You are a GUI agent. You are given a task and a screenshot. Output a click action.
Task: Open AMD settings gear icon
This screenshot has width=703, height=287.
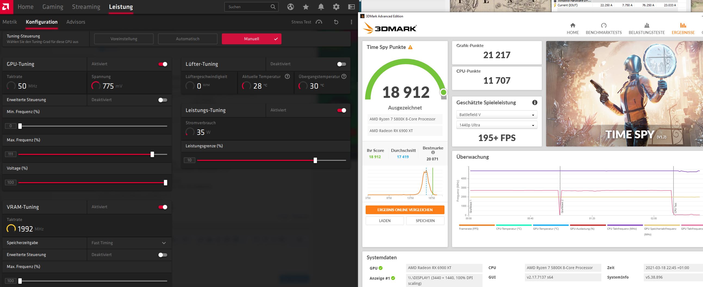pyautogui.click(x=336, y=7)
